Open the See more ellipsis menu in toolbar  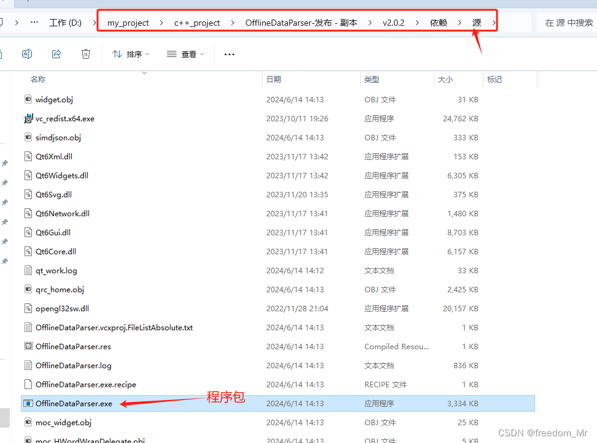[229, 55]
